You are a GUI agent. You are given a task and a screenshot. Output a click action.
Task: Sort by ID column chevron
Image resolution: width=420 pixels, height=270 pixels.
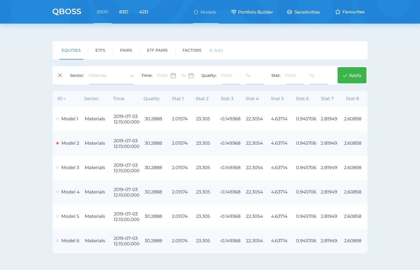click(65, 99)
